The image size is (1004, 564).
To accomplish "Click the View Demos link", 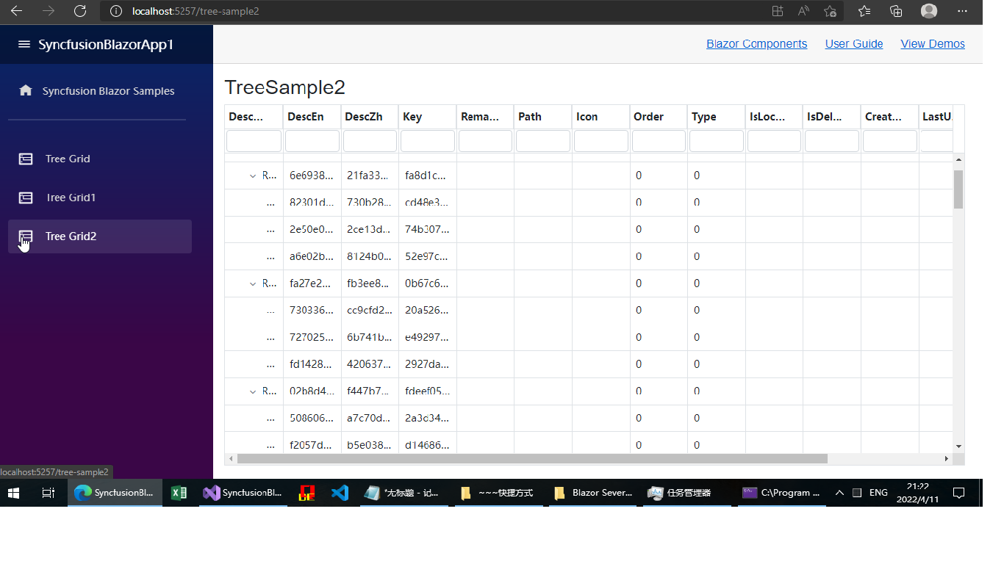I will [932, 44].
